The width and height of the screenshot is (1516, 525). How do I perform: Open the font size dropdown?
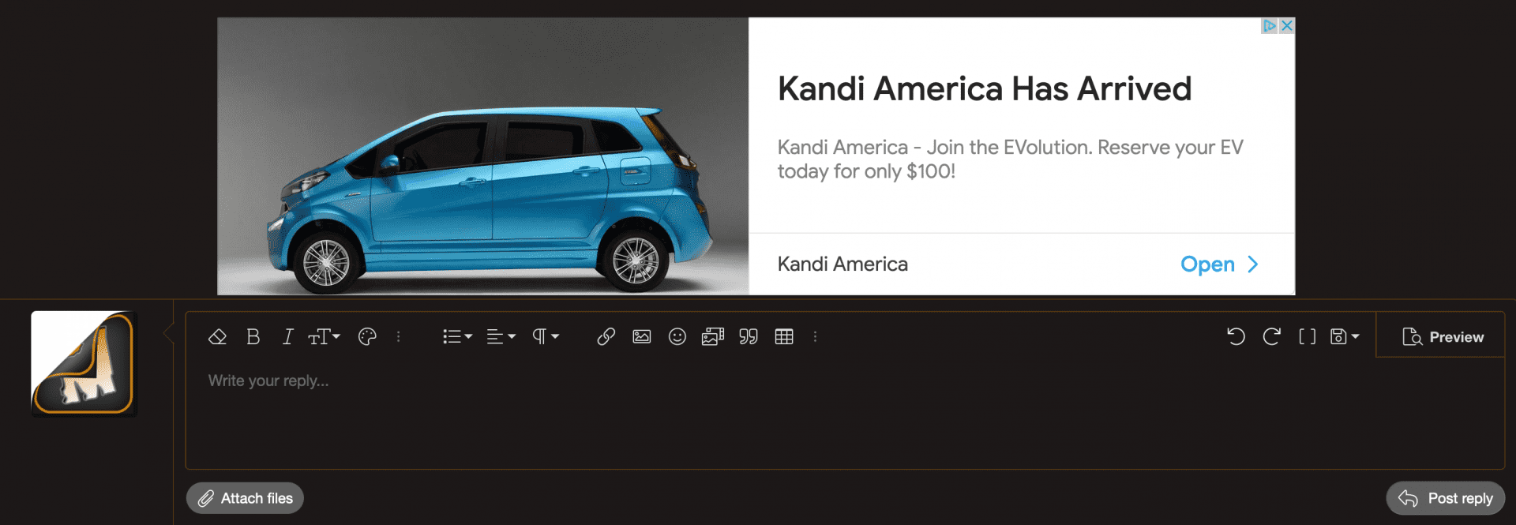pyautogui.click(x=324, y=337)
